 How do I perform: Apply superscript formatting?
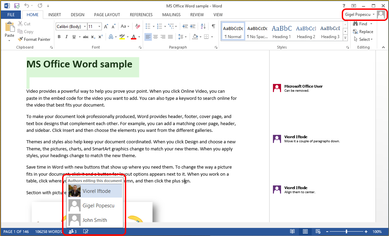click(x=101, y=37)
